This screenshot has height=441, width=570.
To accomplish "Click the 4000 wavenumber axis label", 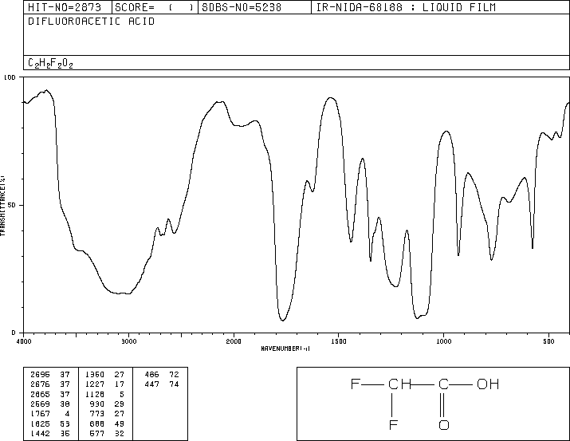I will (24, 341).
